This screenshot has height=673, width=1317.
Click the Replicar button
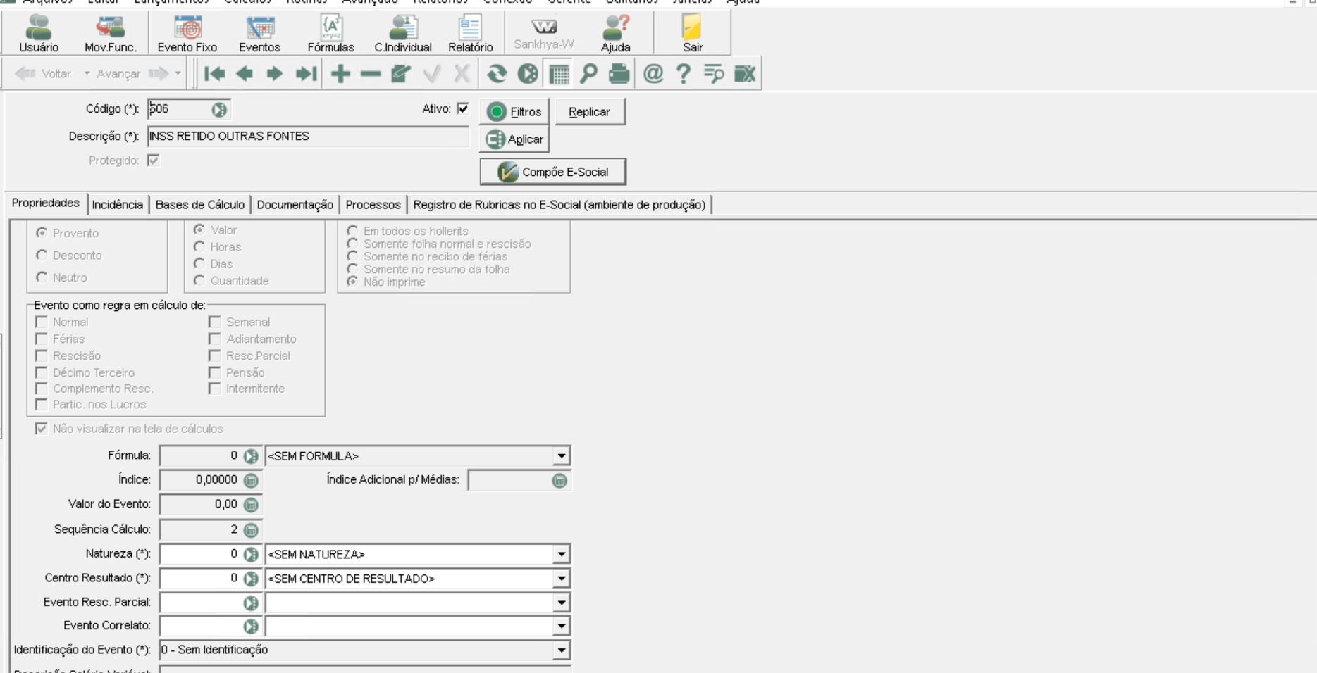(590, 112)
